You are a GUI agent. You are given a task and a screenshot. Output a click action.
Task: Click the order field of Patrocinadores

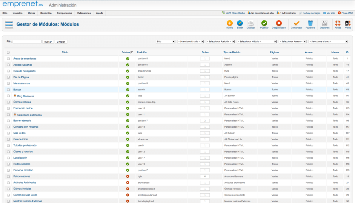[205, 176]
